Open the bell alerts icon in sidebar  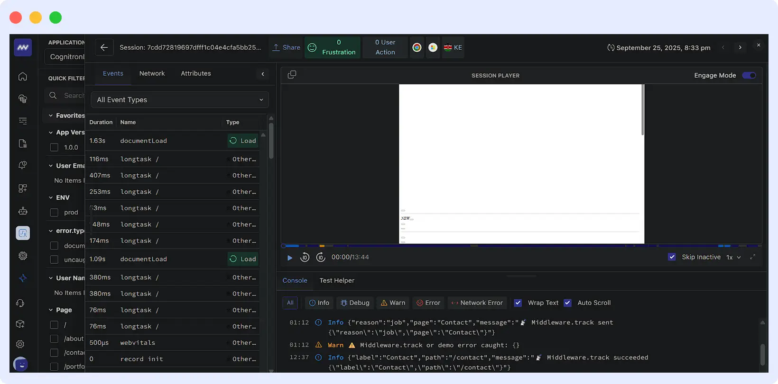[23, 165]
